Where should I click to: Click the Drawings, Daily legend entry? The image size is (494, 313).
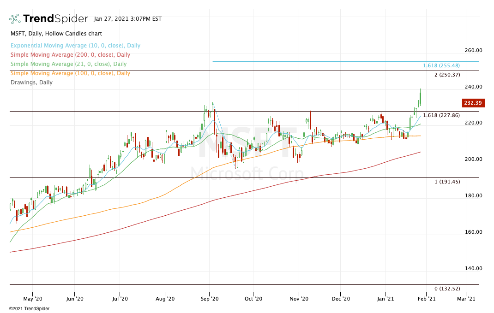(x=31, y=83)
